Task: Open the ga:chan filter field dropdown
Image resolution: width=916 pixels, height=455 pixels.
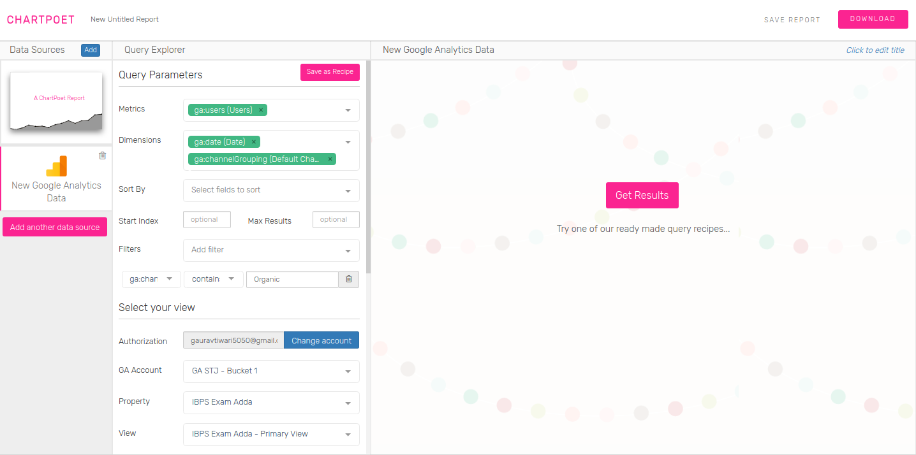Action: (x=151, y=279)
